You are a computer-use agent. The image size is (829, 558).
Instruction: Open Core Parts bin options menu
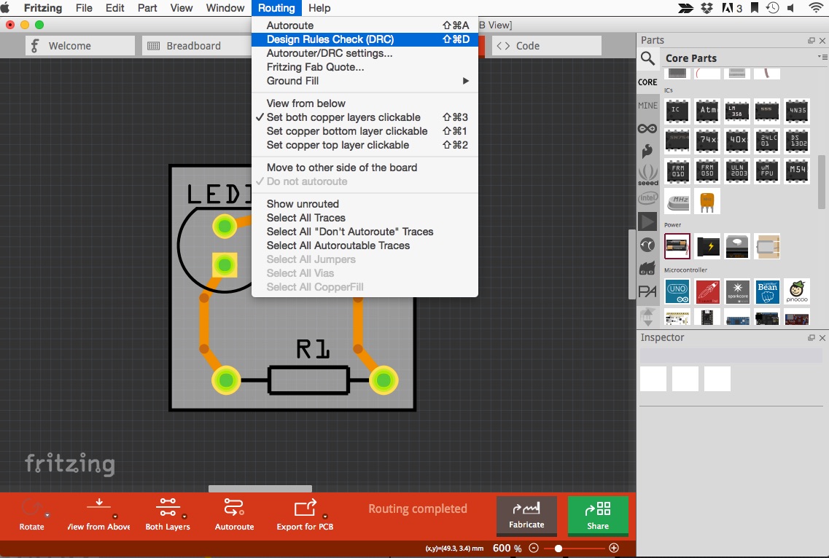822,57
